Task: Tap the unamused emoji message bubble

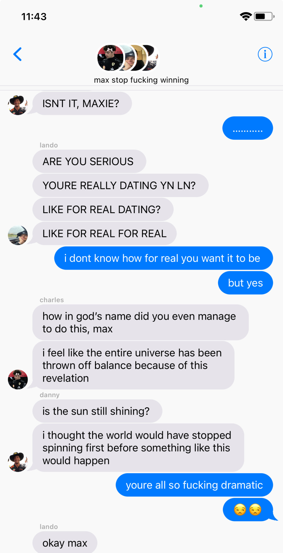Action: pyautogui.click(x=248, y=510)
